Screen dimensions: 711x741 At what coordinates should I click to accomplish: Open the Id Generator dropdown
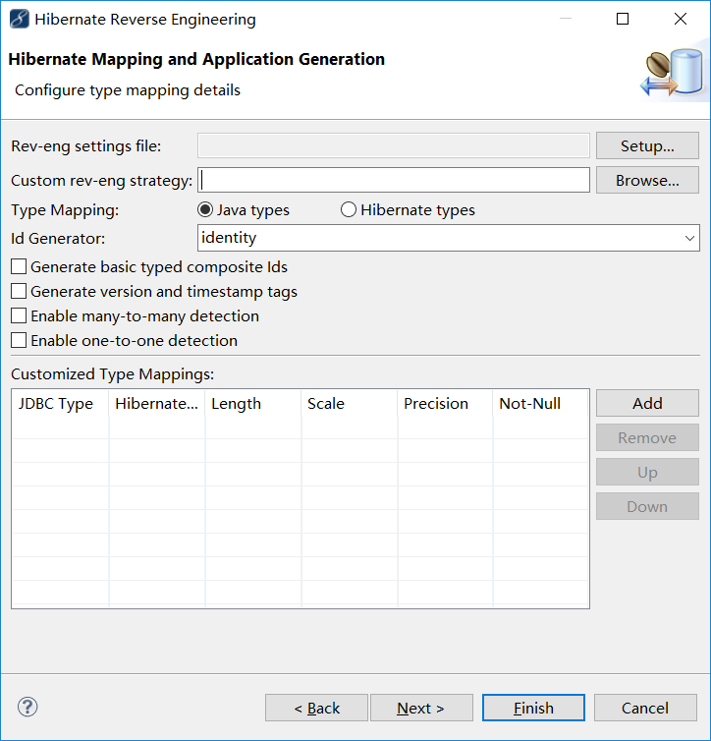[449, 238]
